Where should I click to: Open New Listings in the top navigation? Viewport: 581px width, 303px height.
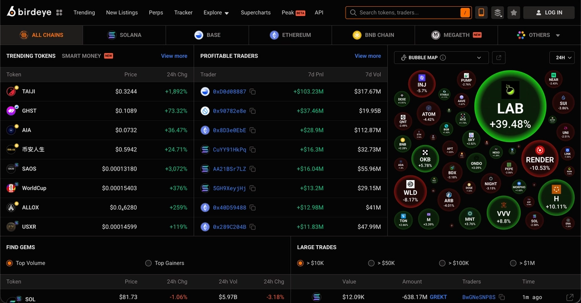[122, 12]
